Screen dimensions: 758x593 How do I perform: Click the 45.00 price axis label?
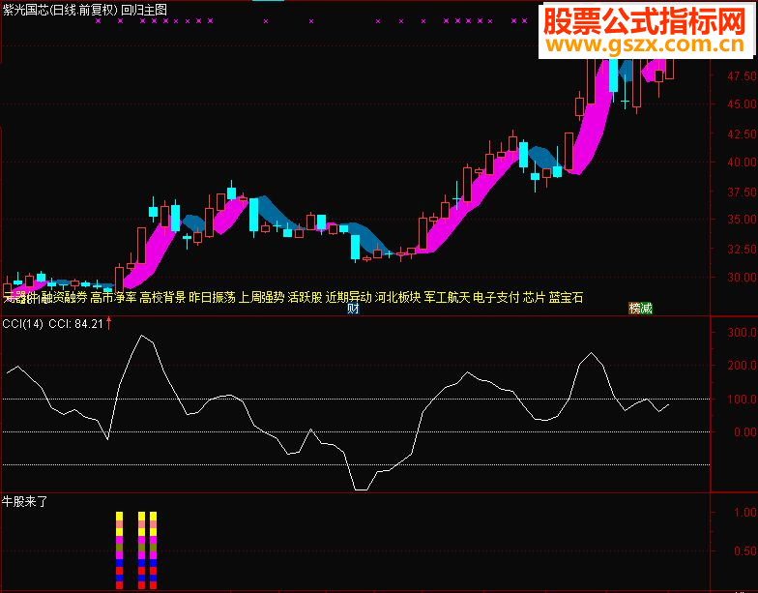[x=743, y=104]
